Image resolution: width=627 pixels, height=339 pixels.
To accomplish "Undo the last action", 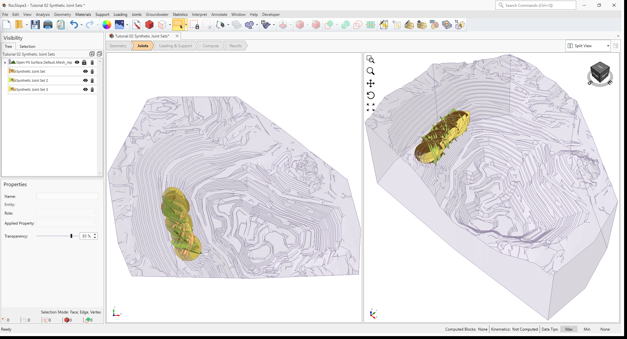I will pos(74,25).
